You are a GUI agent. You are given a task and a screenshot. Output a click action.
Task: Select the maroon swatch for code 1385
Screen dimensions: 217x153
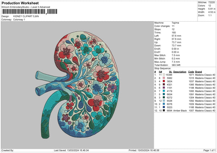coord(164,84)
